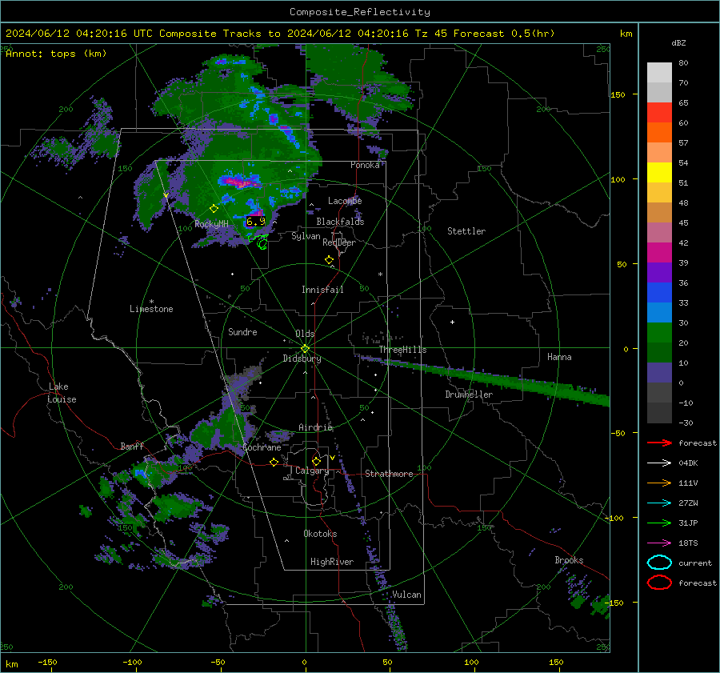
Task: Click the Airdrie city label
Action: click(x=315, y=427)
